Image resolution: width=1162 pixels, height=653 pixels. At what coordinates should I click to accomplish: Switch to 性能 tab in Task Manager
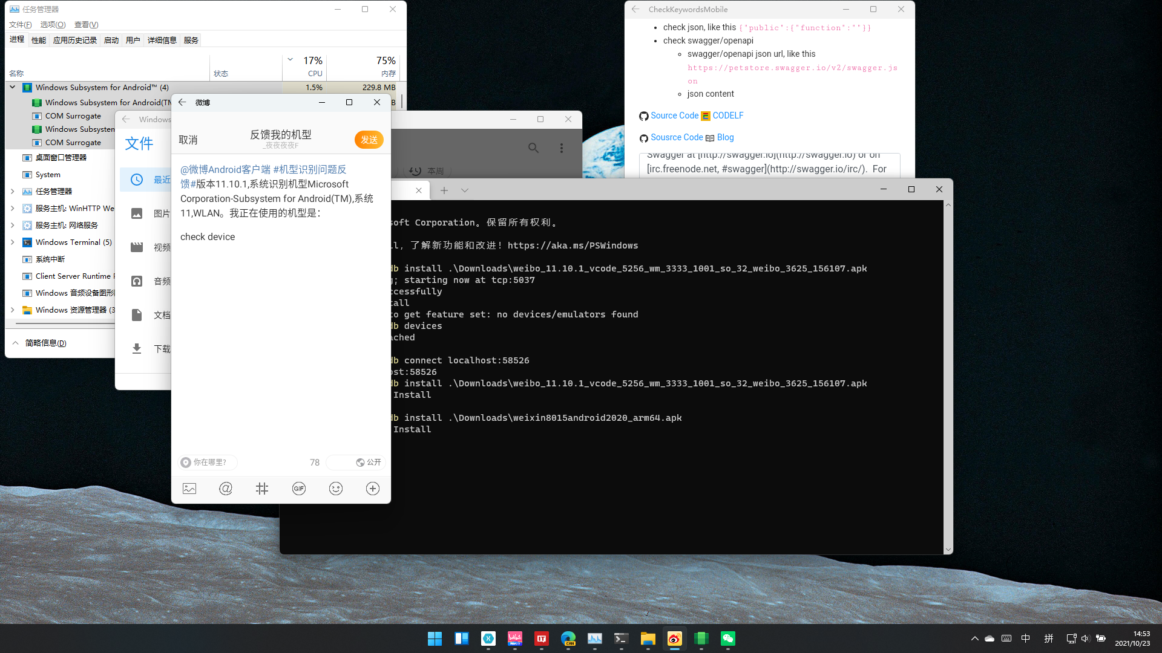pos(39,40)
